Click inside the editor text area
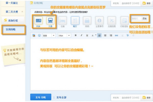 tap(92, 64)
